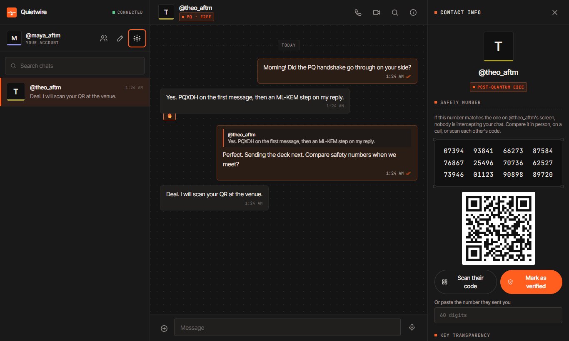569x341 pixels.
Task: Click the large T avatar in Contact Info
Action: coord(498,47)
